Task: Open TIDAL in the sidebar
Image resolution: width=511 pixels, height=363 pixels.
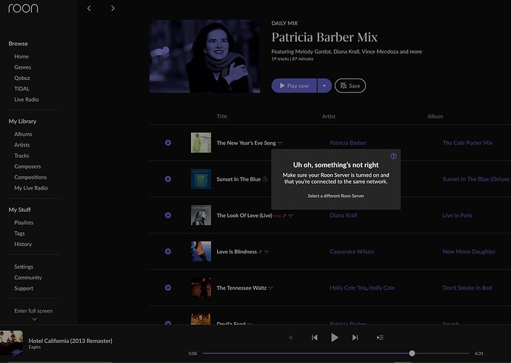Action: click(21, 89)
